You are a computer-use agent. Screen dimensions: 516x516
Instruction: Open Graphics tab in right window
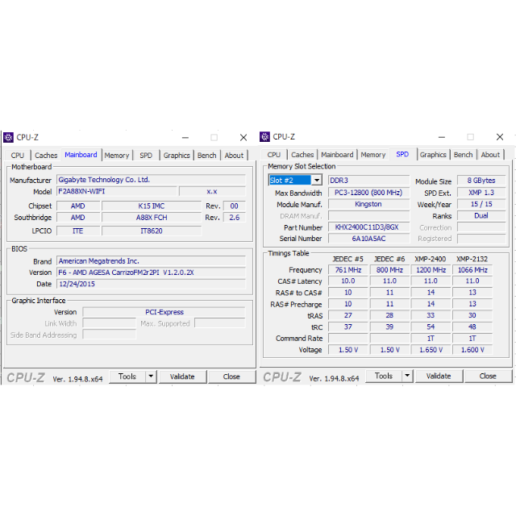click(433, 155)
